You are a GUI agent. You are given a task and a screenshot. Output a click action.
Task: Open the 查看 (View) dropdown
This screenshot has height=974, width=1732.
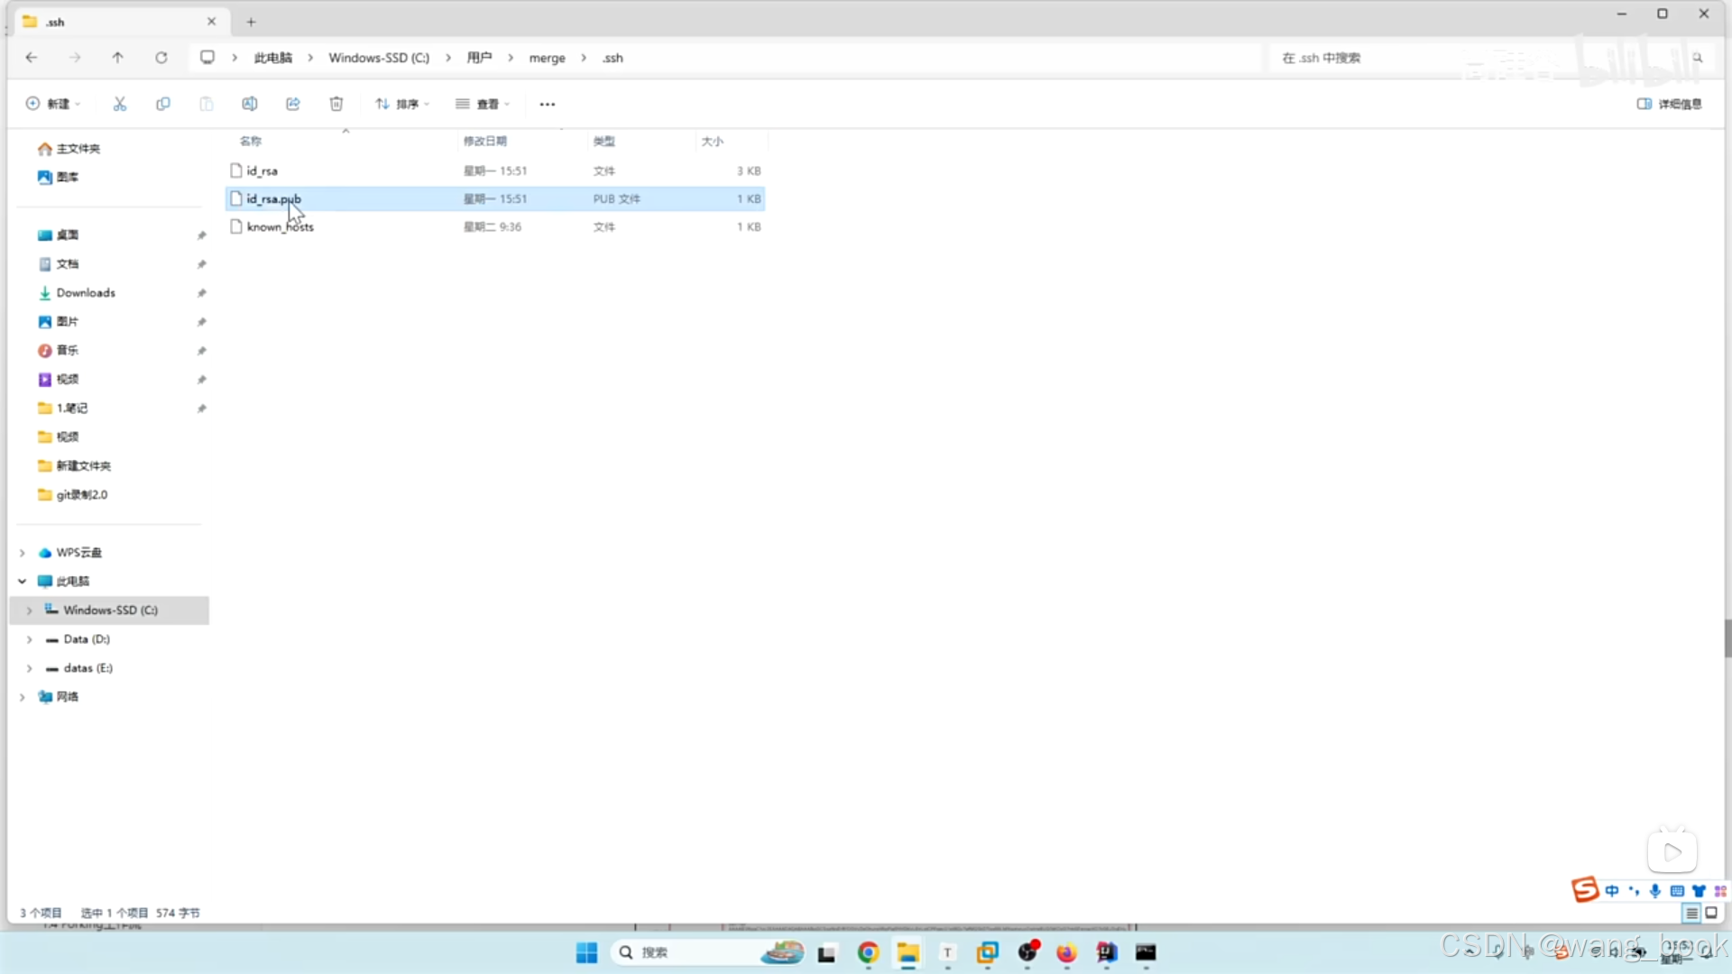(483, 104)
